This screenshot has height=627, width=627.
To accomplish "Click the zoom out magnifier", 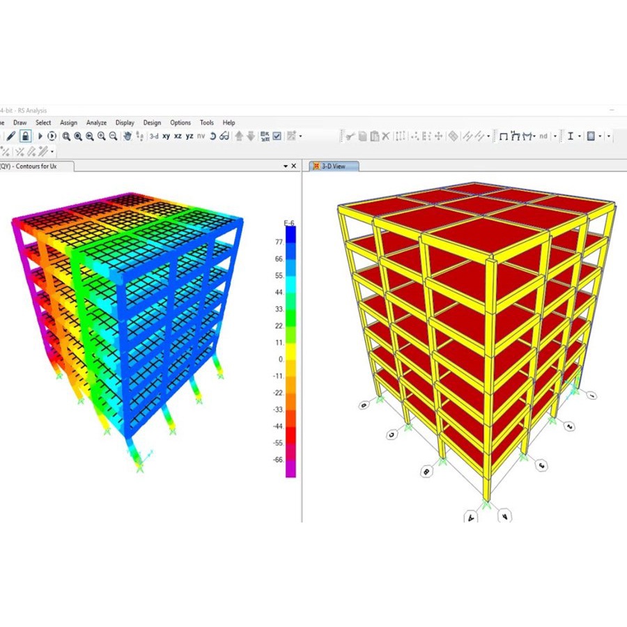I will point(113,137).
